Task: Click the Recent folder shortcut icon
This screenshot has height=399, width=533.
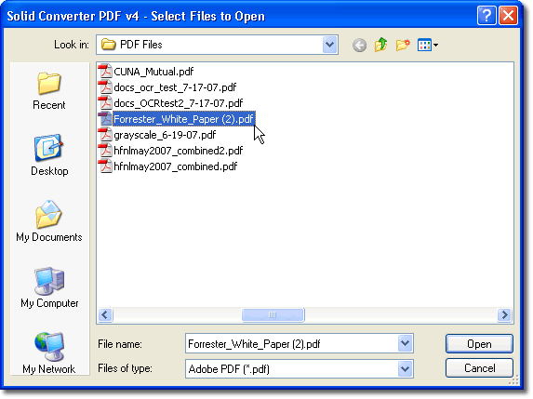Action: coord(49,83)
